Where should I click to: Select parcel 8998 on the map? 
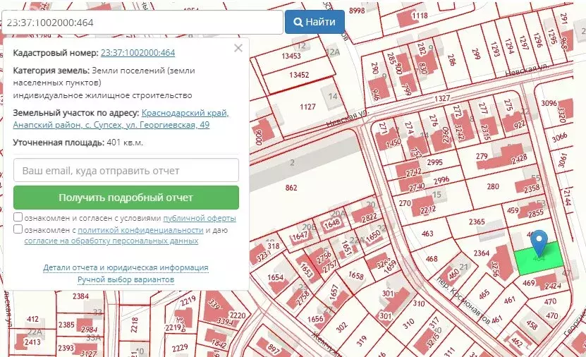(x=357, y=11)
